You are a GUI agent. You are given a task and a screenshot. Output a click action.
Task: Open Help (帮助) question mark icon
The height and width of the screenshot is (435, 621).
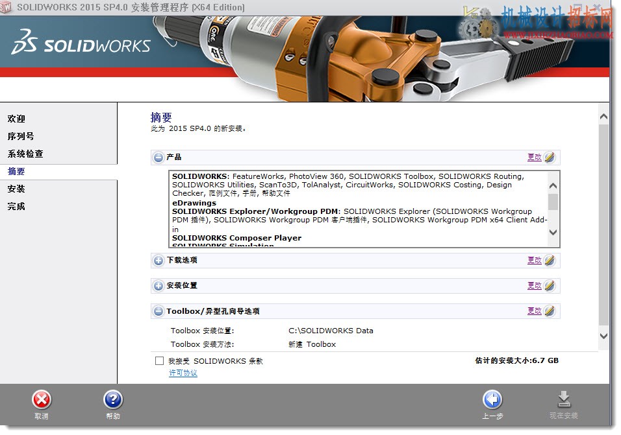113,399
